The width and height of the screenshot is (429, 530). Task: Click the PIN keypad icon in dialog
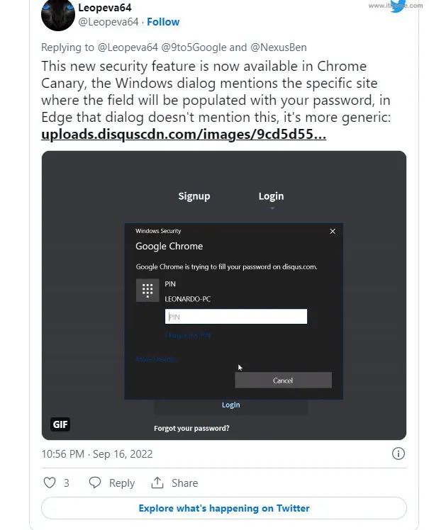[147, 291]
